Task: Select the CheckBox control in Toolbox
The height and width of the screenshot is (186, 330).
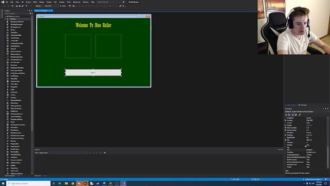Action: [14, 33]
